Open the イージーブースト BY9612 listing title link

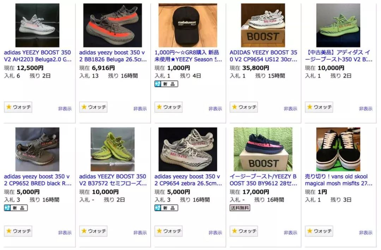(x=263, y=180)
